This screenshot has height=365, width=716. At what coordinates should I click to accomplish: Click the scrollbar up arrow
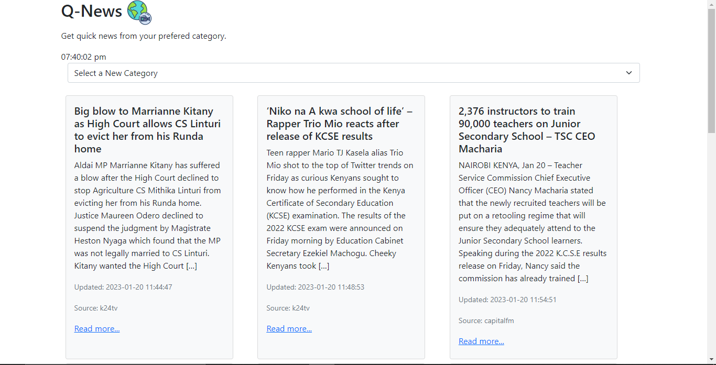click(x=711, y=4)
